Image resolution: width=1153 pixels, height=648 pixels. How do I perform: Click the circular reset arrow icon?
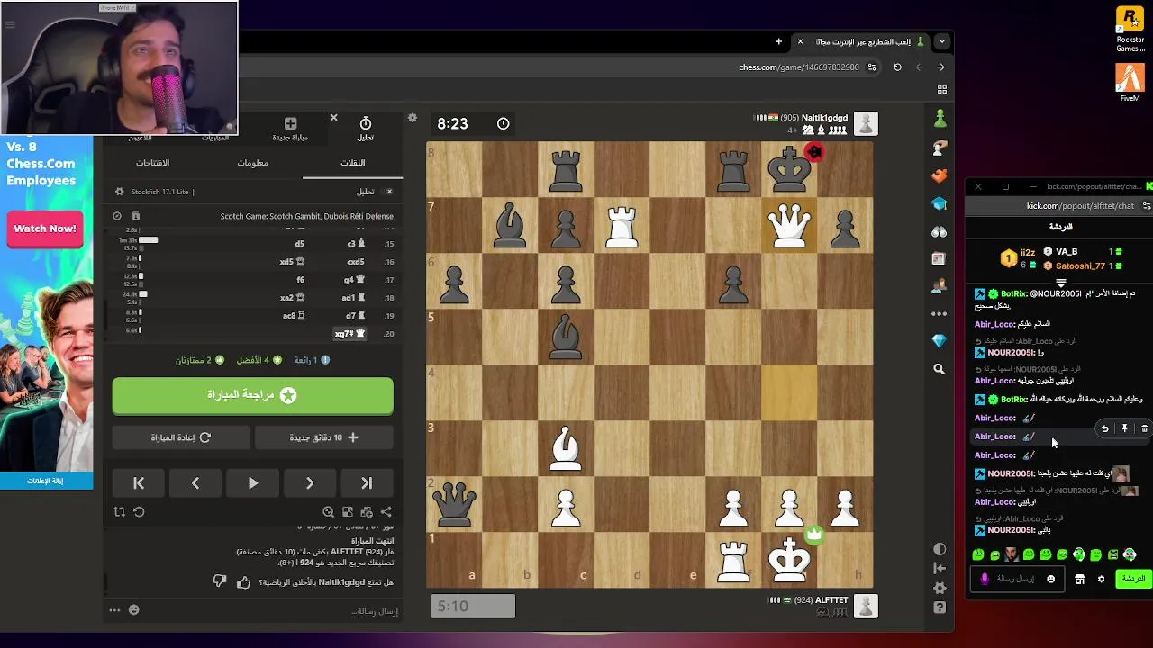[x=139, y=511]
